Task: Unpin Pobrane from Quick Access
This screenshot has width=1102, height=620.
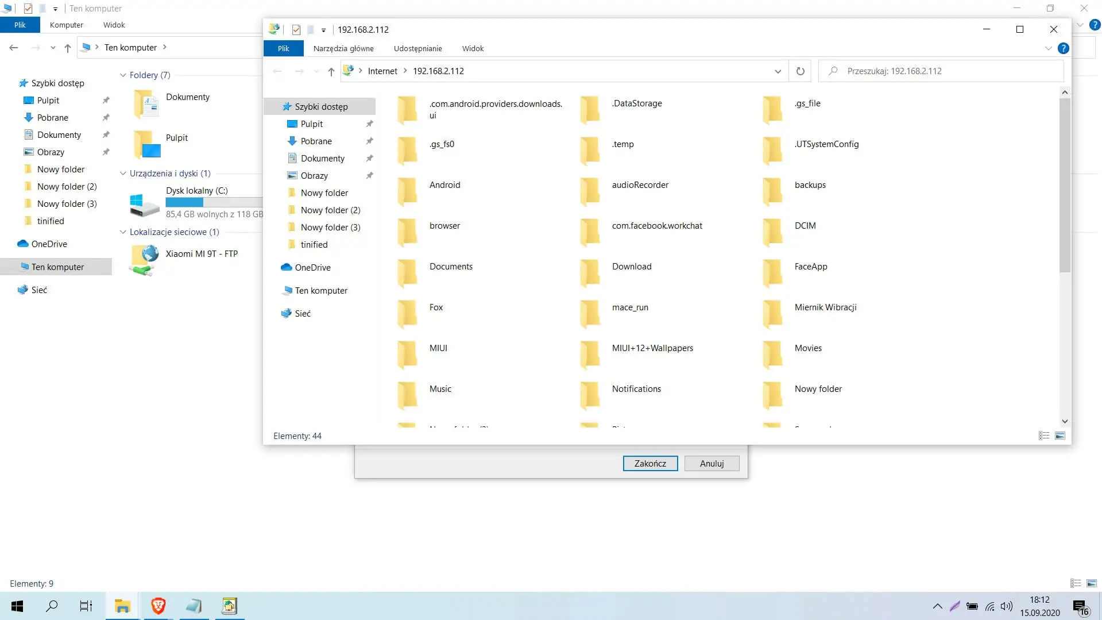Action: coord(370,141)
